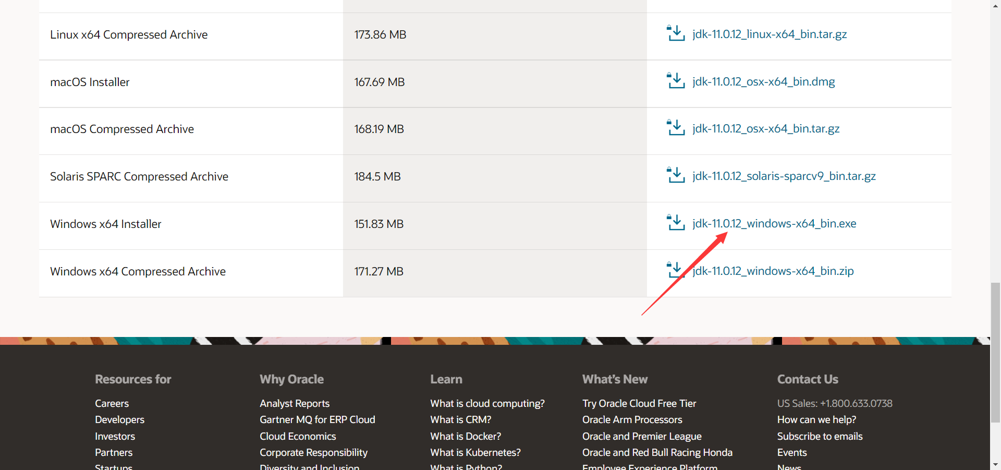The width and height of the screenshot is (1001, 470).
Task: Open Try Oracle Cloud Free Tier link
Action: pos(639,403)
